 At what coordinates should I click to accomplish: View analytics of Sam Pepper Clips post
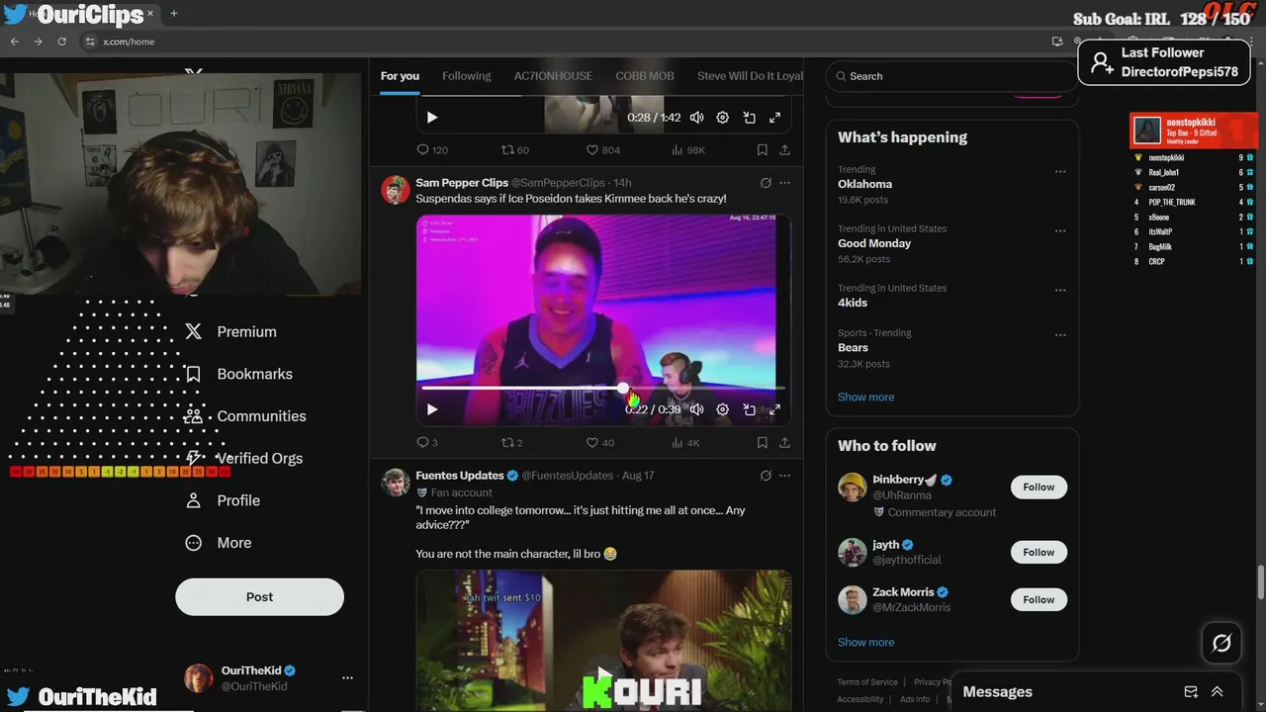click(x=685, y=443)
